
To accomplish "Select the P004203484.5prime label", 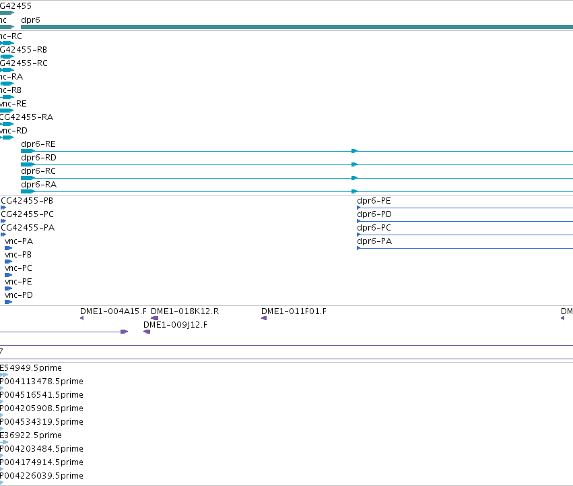I will (42, 450).
